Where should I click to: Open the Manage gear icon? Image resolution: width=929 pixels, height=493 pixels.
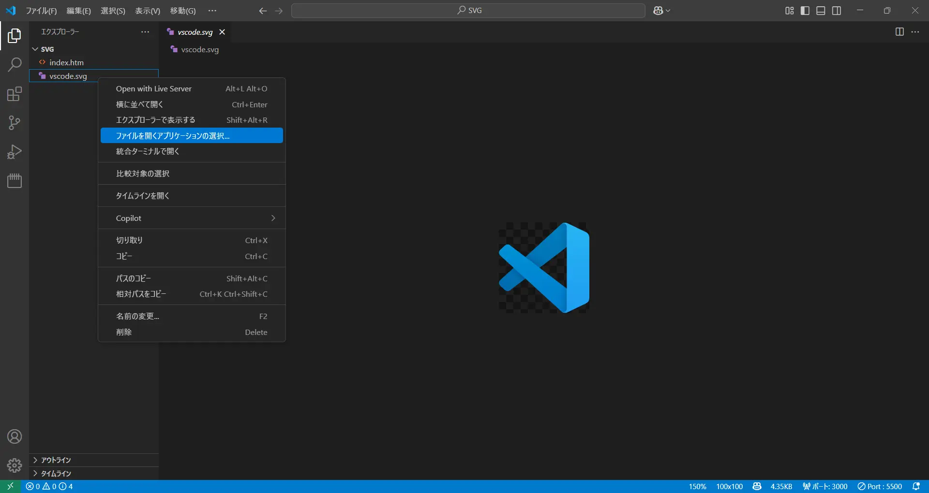coord(15,465)
